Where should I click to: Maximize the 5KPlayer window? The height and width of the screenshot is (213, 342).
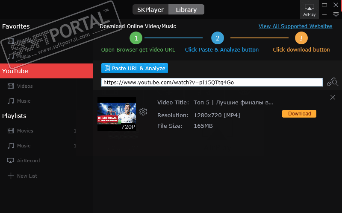pyautogui.click(x=324, y=5)
